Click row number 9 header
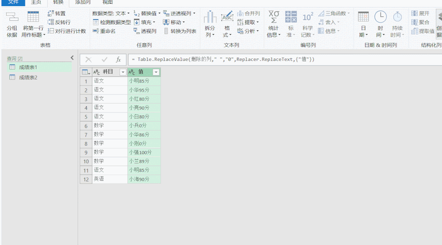This screenshot has height=245, width=442. pyautogui.click(x=86, y=152)
